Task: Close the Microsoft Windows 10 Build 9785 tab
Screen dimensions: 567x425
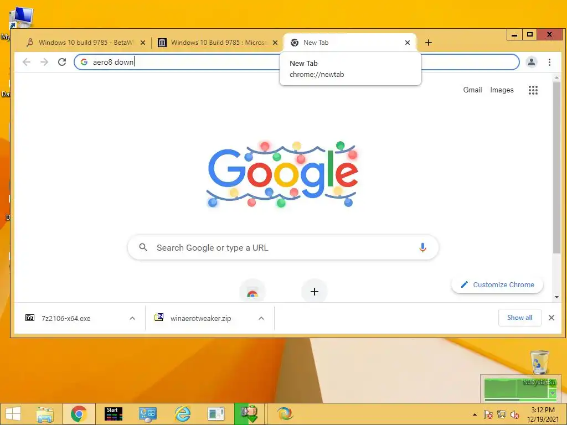Action: point(275,43)
